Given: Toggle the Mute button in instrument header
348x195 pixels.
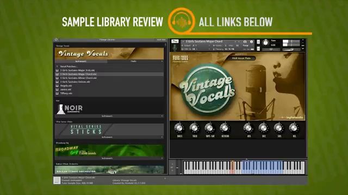Looking at the screenshot, I should pos(258,48).
